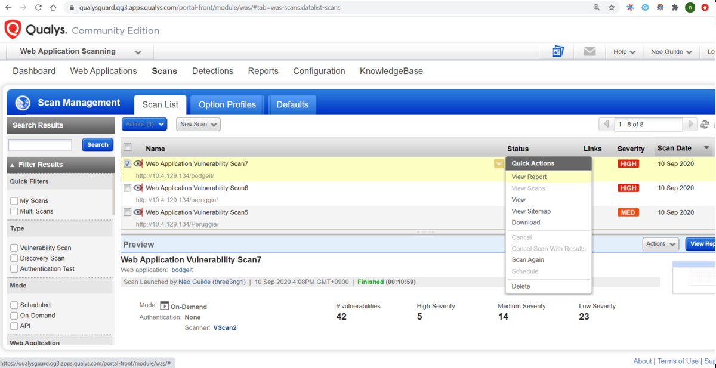The width and height of the screenshot is (716, 368).
Task: Choose View Report from Quick Actions
Action: pyautogui.click(x=529, y=177)
